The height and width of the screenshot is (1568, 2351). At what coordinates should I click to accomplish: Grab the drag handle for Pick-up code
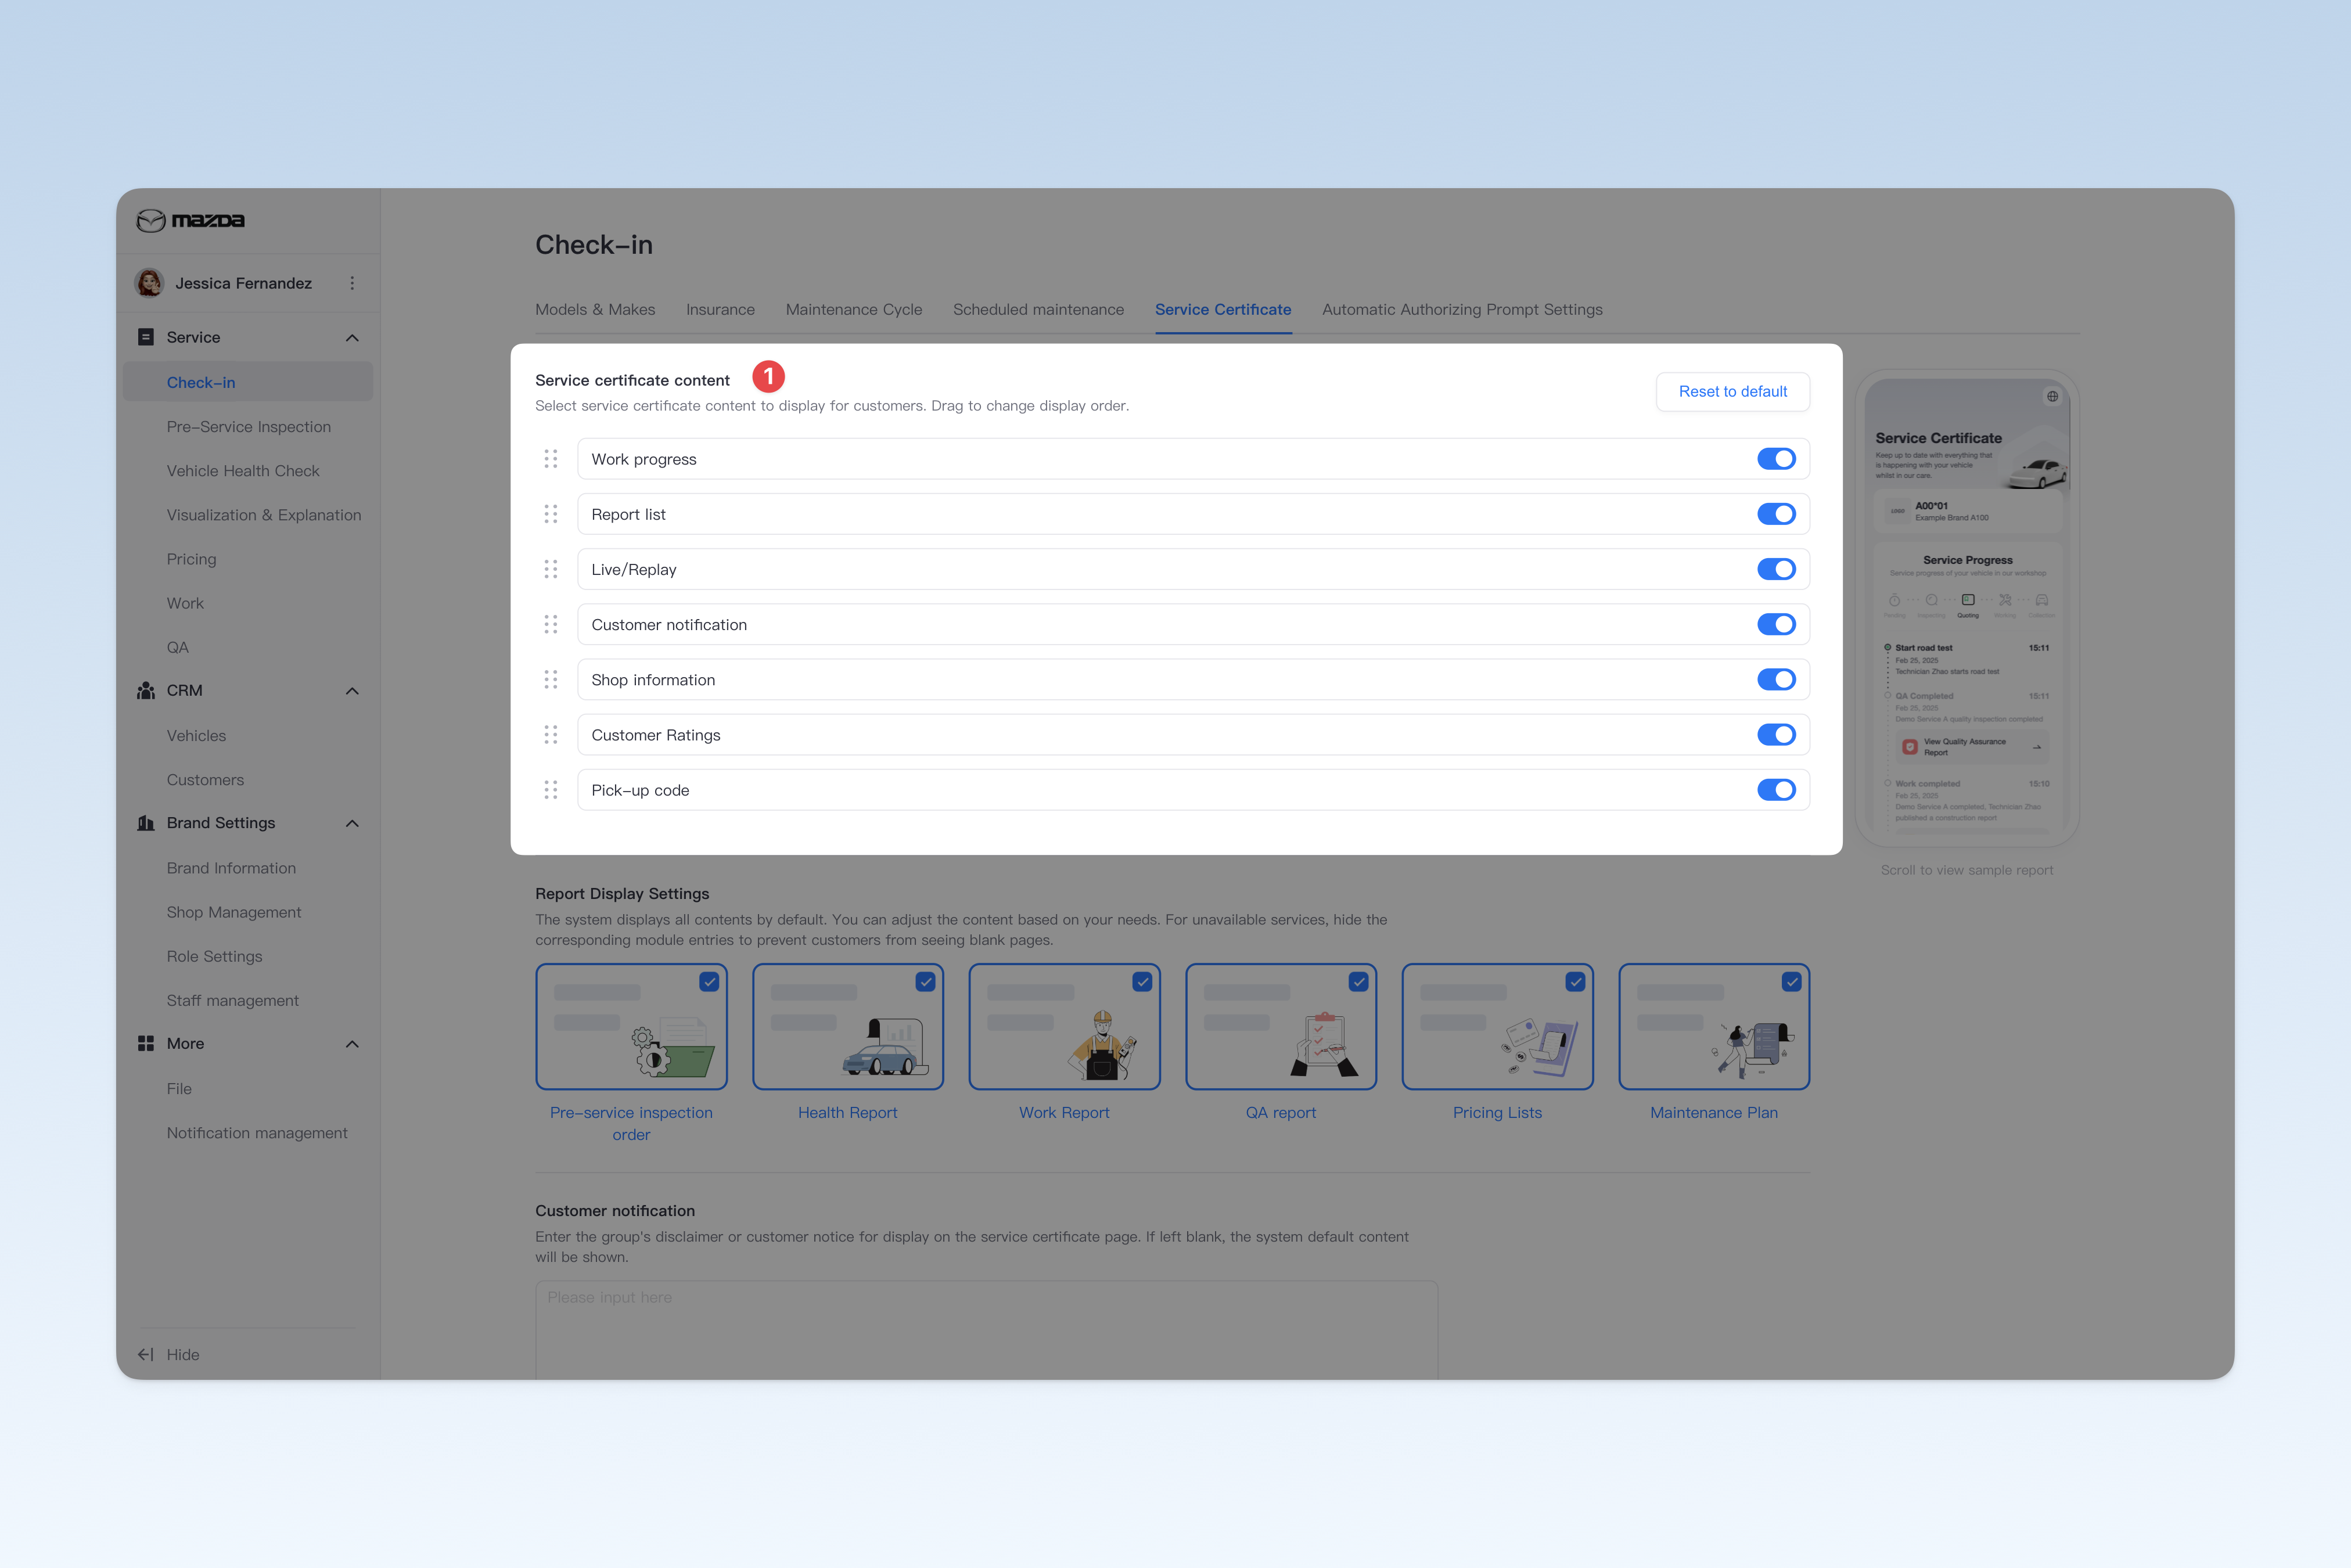[551, 790]
